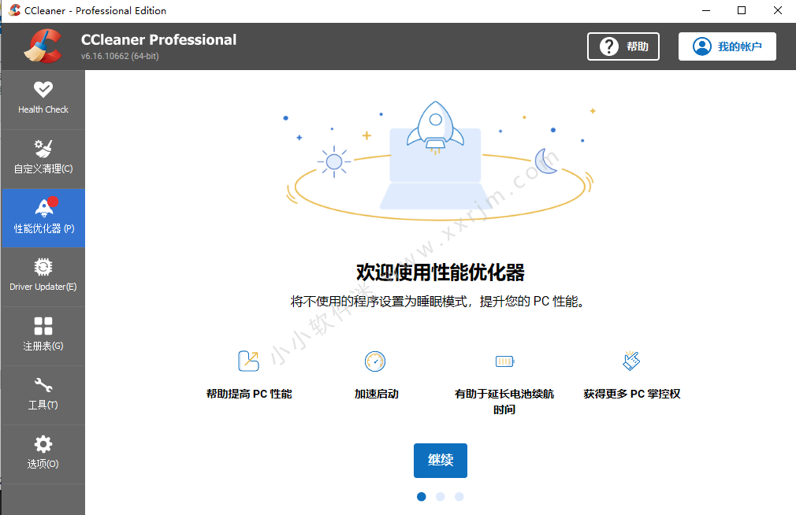Click the 欢迎使用性能优化器 heading
This screenshot has height=515, width=796.
click(440, 272)
